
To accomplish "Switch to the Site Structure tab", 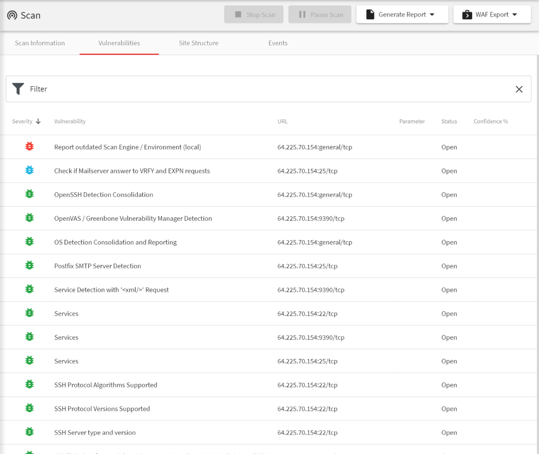I will coord(198,43).
